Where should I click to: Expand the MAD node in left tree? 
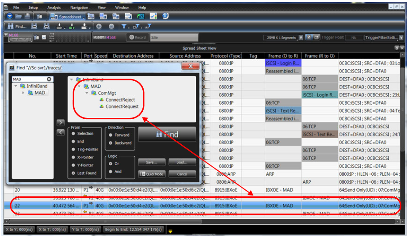coord(23,93)
